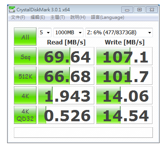
Task: Click the Seq write result 107.1
Action: coord(124,56)
